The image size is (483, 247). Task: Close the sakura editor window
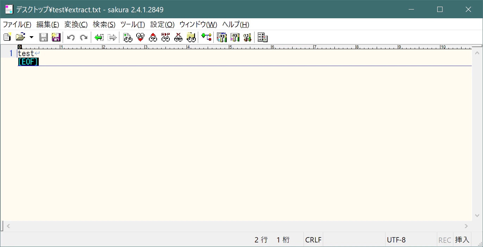[468, 9]
